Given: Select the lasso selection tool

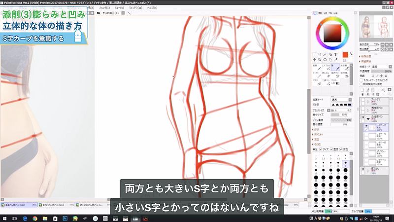Looking at the screenshot, I should pos(320,54).
